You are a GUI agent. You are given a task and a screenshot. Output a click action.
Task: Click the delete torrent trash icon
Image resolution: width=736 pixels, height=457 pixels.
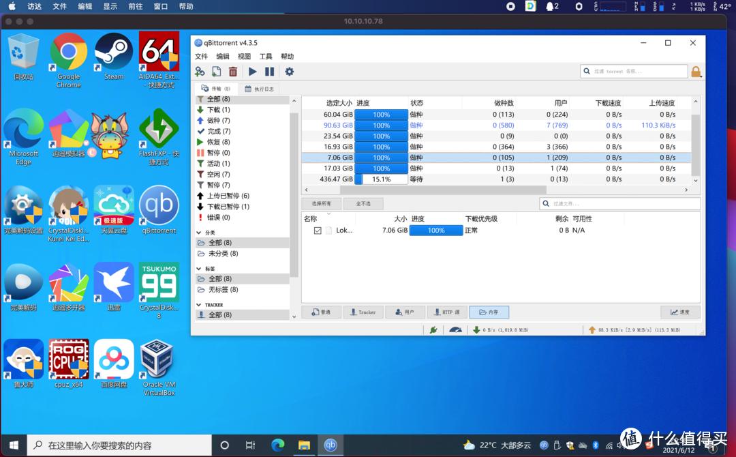(x=233, y=72)
